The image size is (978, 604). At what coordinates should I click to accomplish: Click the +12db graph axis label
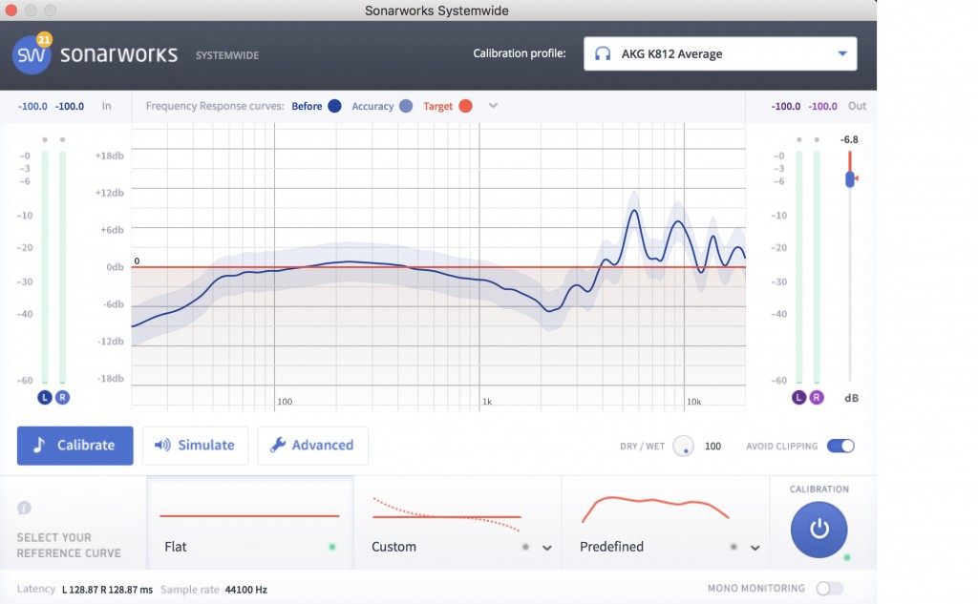coord(109,194)
